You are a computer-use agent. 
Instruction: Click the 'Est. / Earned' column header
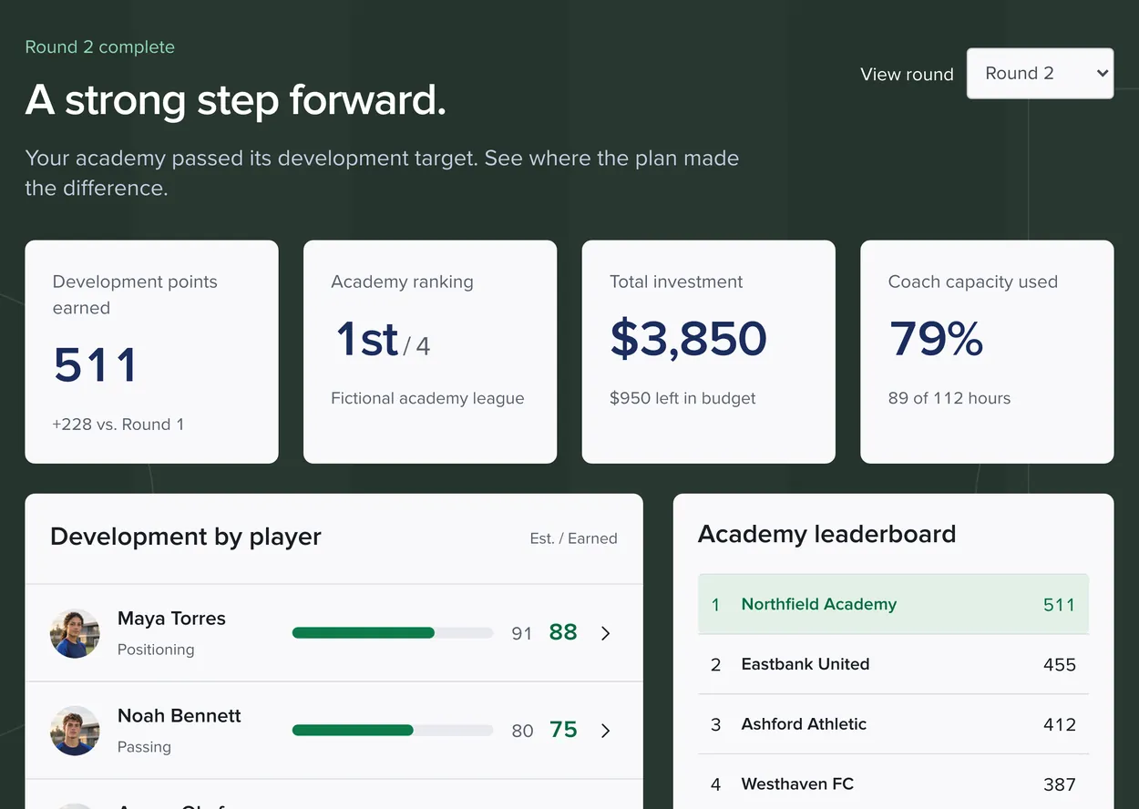click(x=573, y=538)
